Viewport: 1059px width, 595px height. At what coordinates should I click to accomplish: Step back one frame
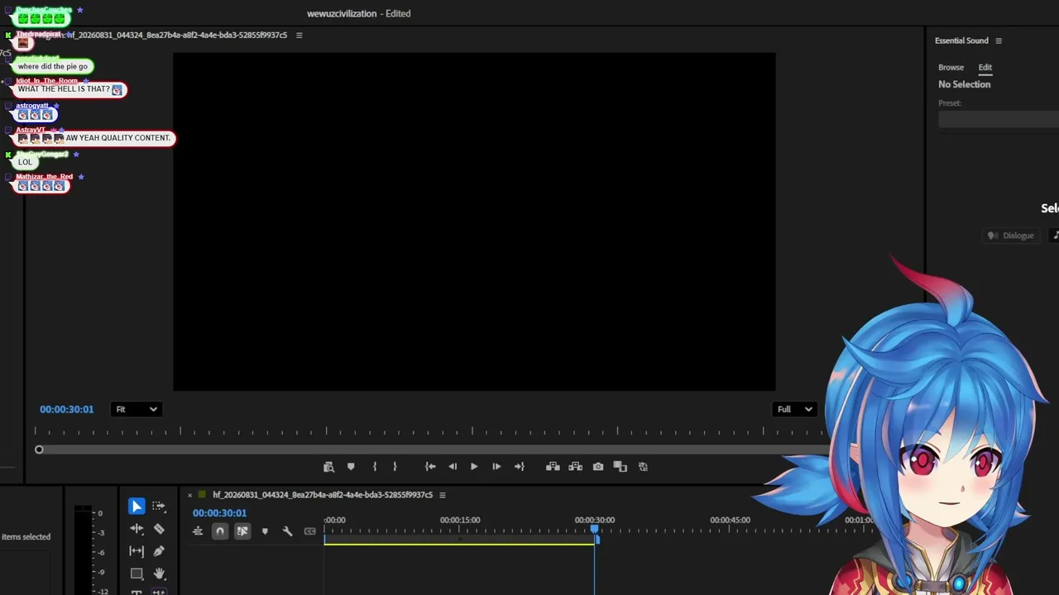(453, 467)
